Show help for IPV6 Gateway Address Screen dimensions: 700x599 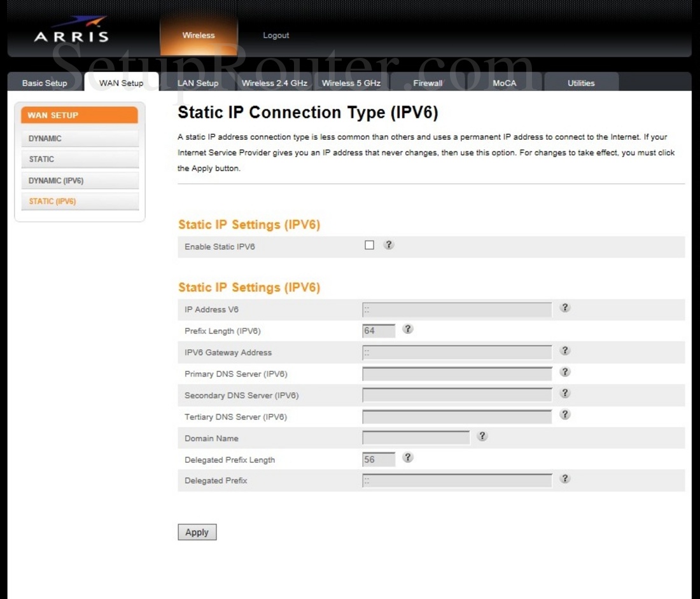[x=564, y=350]
